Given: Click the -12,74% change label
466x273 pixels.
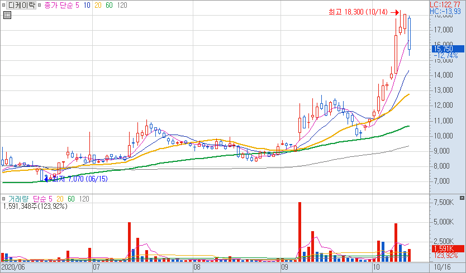Looking at the screenshot, I should (x=446, y=56).
